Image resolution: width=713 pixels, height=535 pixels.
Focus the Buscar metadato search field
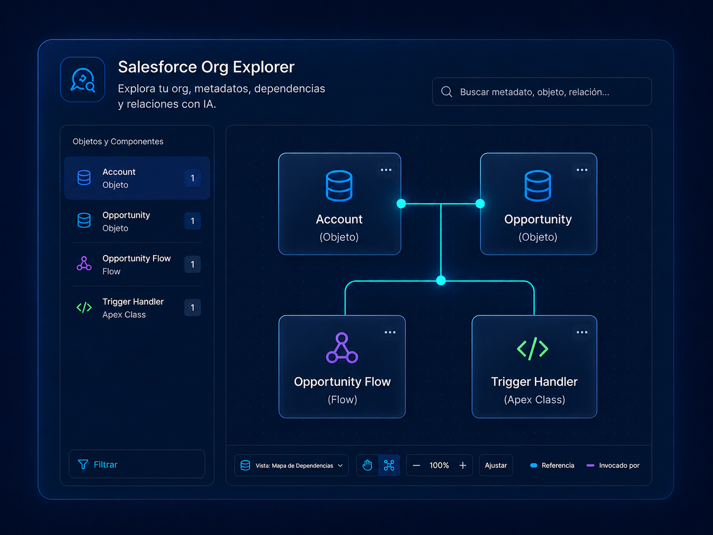tap(542, 92)
